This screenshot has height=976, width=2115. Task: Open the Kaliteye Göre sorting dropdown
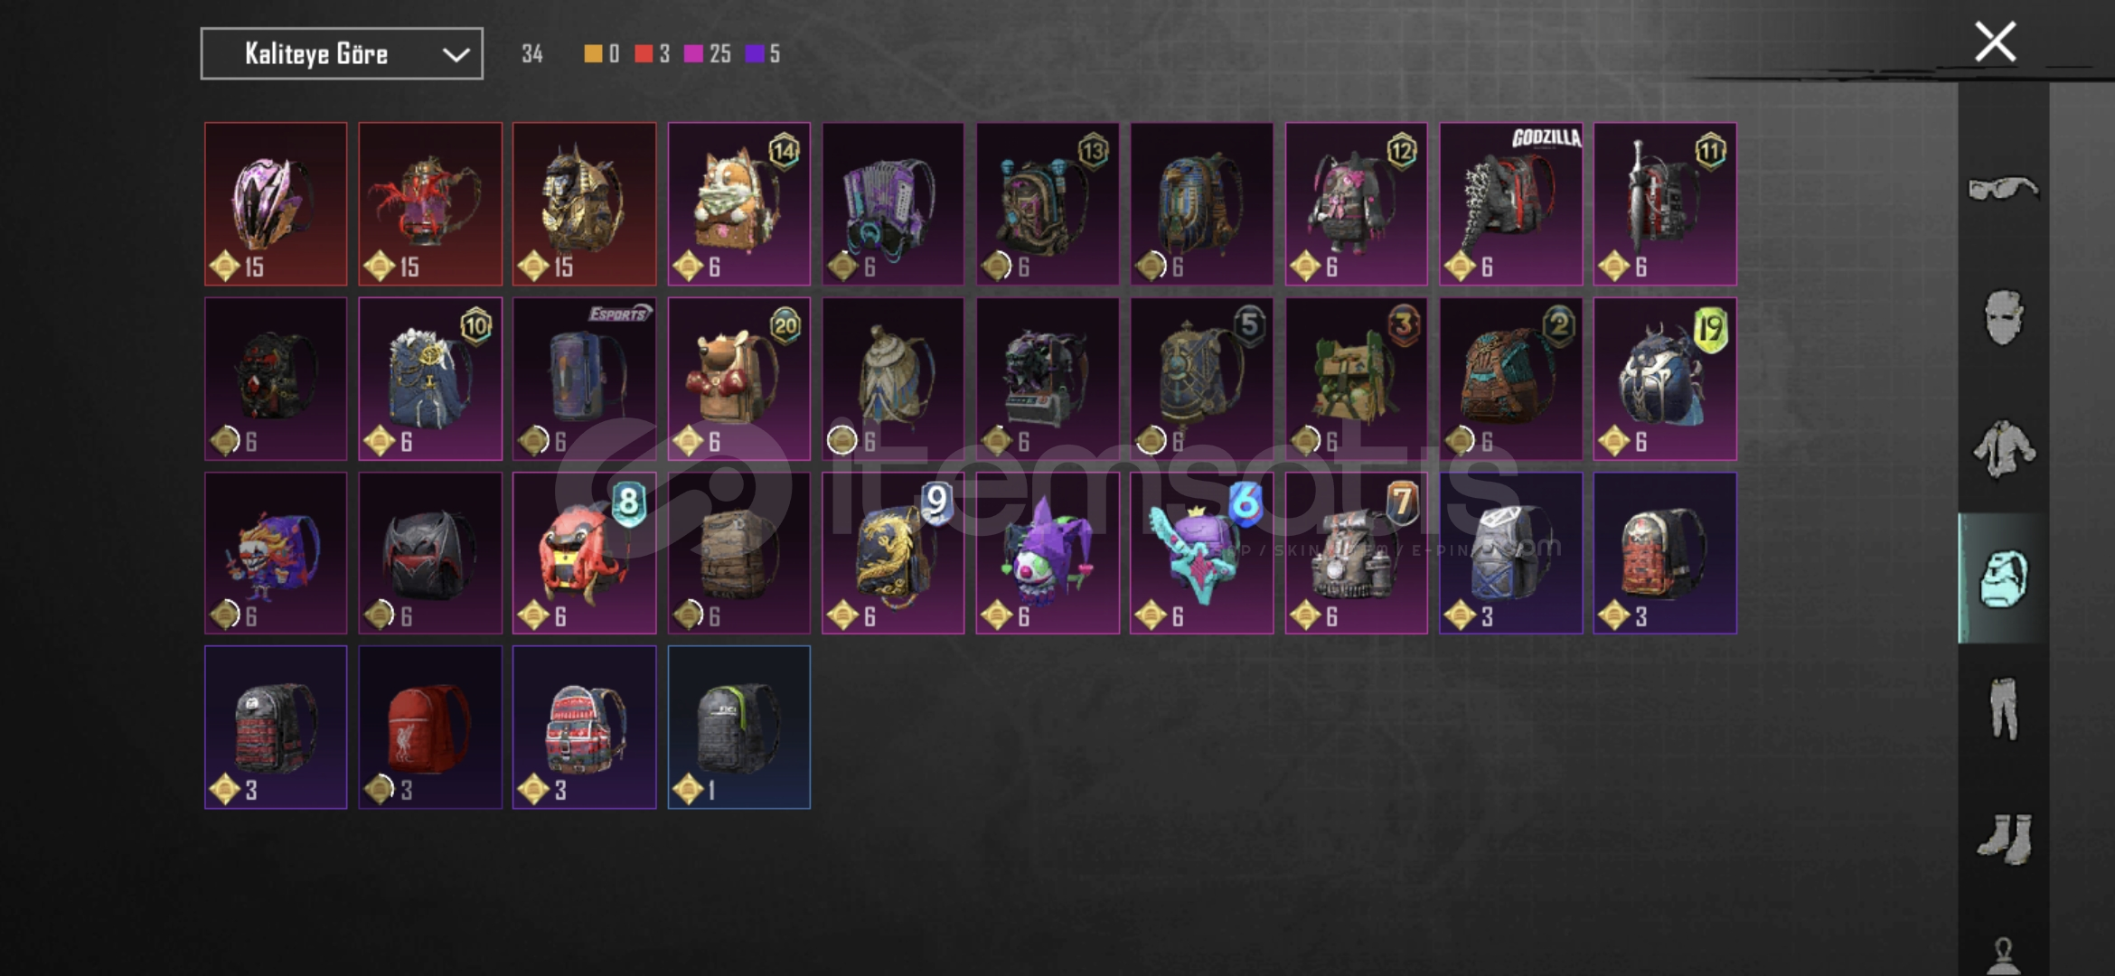(x=342, y=53)
